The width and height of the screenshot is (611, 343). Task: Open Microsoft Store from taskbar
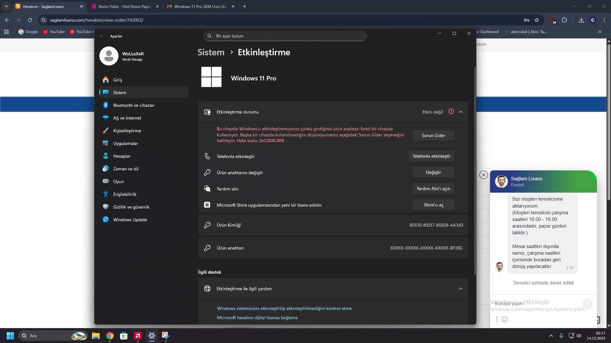point(124,336)
